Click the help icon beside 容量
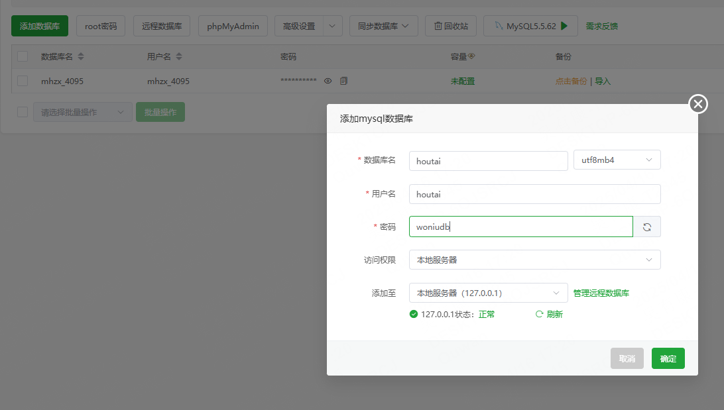The height and width of the screenshot is (410, 724). point(472,56)
